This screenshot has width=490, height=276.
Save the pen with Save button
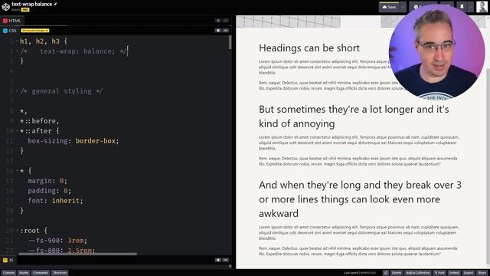coord(389,7)
